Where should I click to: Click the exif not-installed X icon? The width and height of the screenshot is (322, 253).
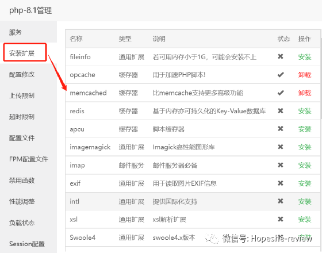point(281,183)
